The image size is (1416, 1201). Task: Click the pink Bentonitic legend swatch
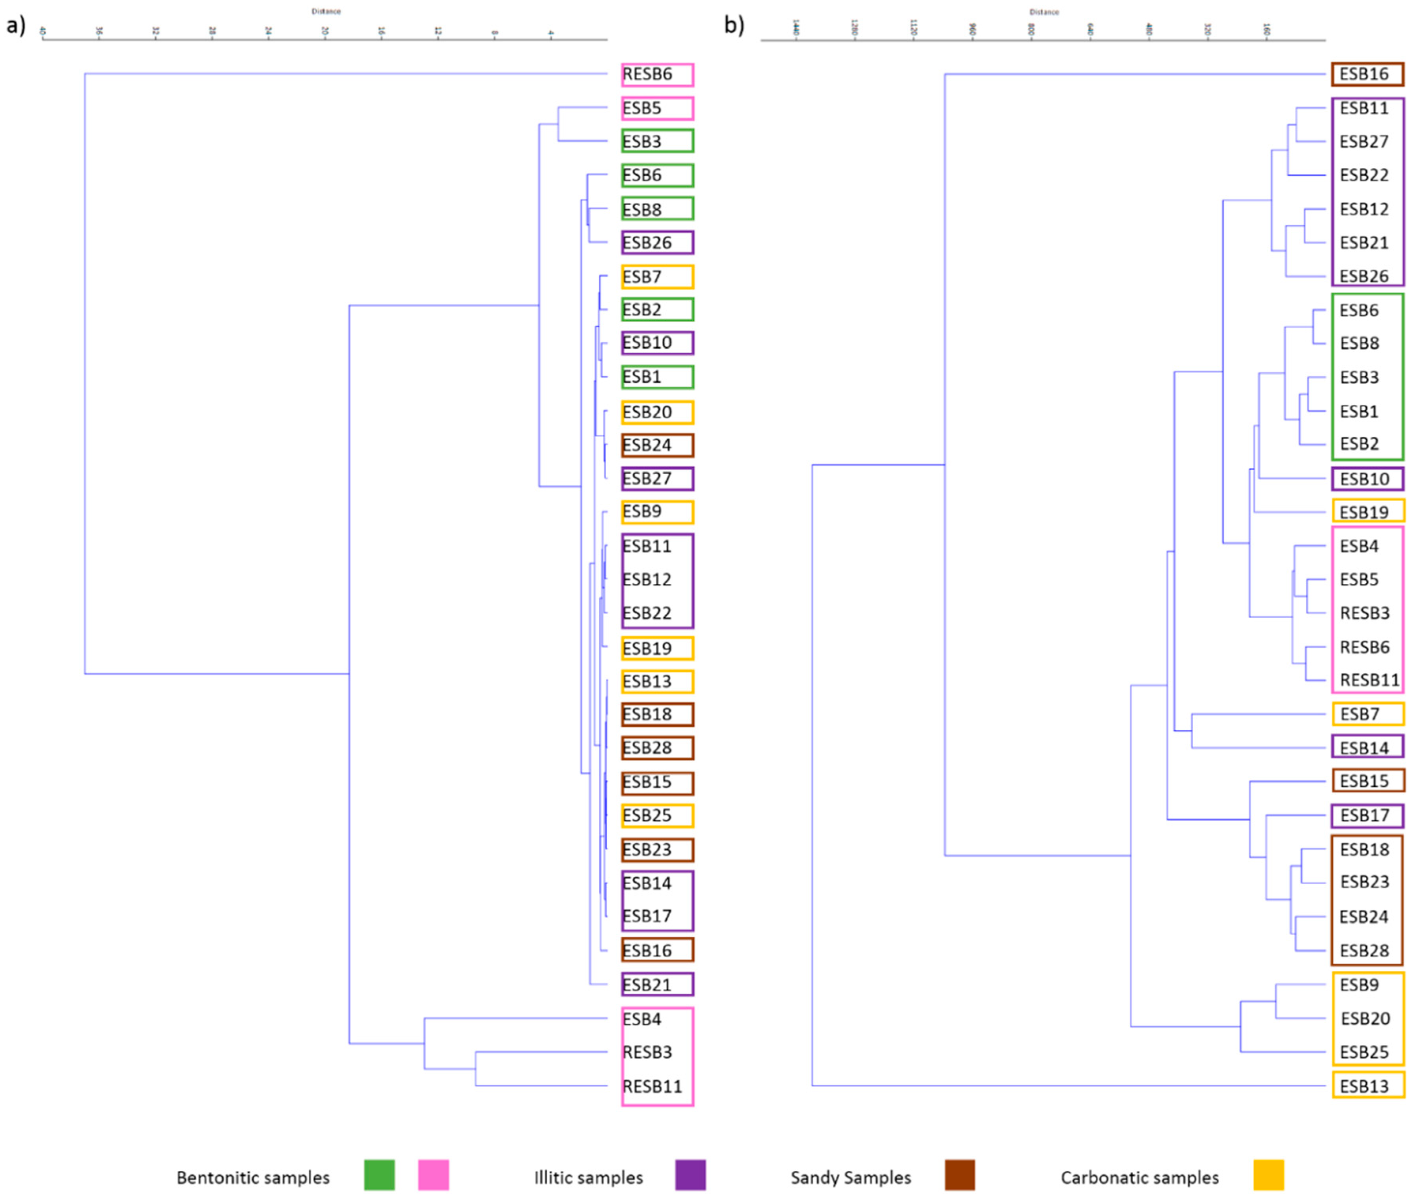pyautogui.click(x=434, y=1175)
